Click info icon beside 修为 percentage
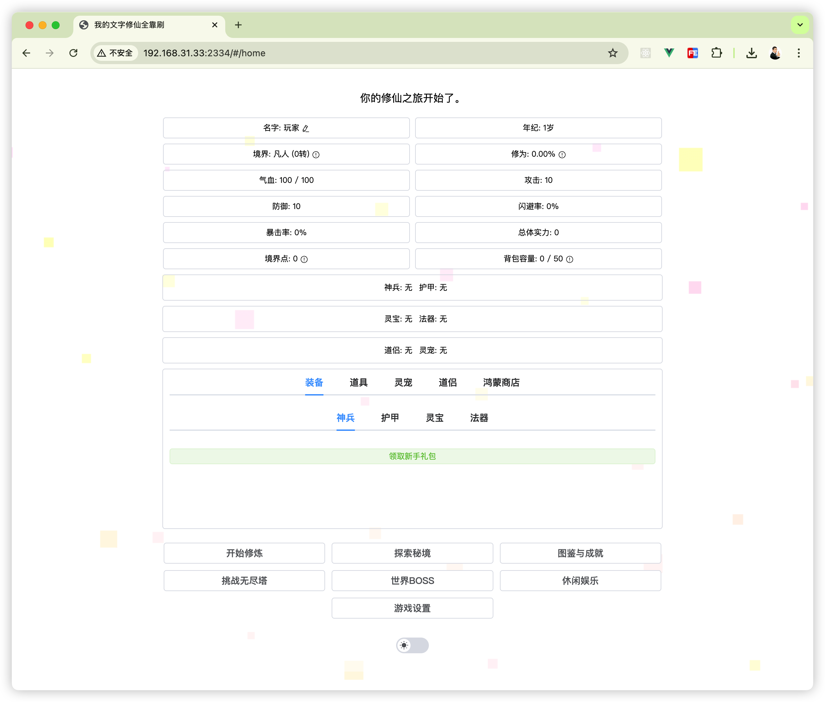The width and height of the screenshot is (825, 702). click(562, 154)
